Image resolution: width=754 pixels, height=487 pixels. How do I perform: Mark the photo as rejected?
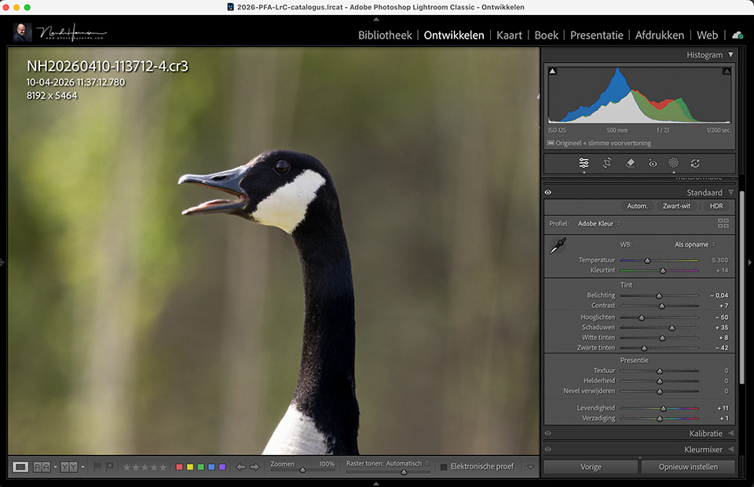(110, 467)
